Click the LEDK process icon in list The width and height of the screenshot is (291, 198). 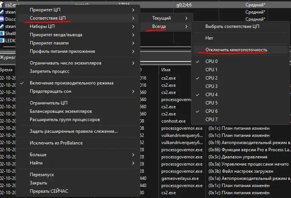(2, 40)
